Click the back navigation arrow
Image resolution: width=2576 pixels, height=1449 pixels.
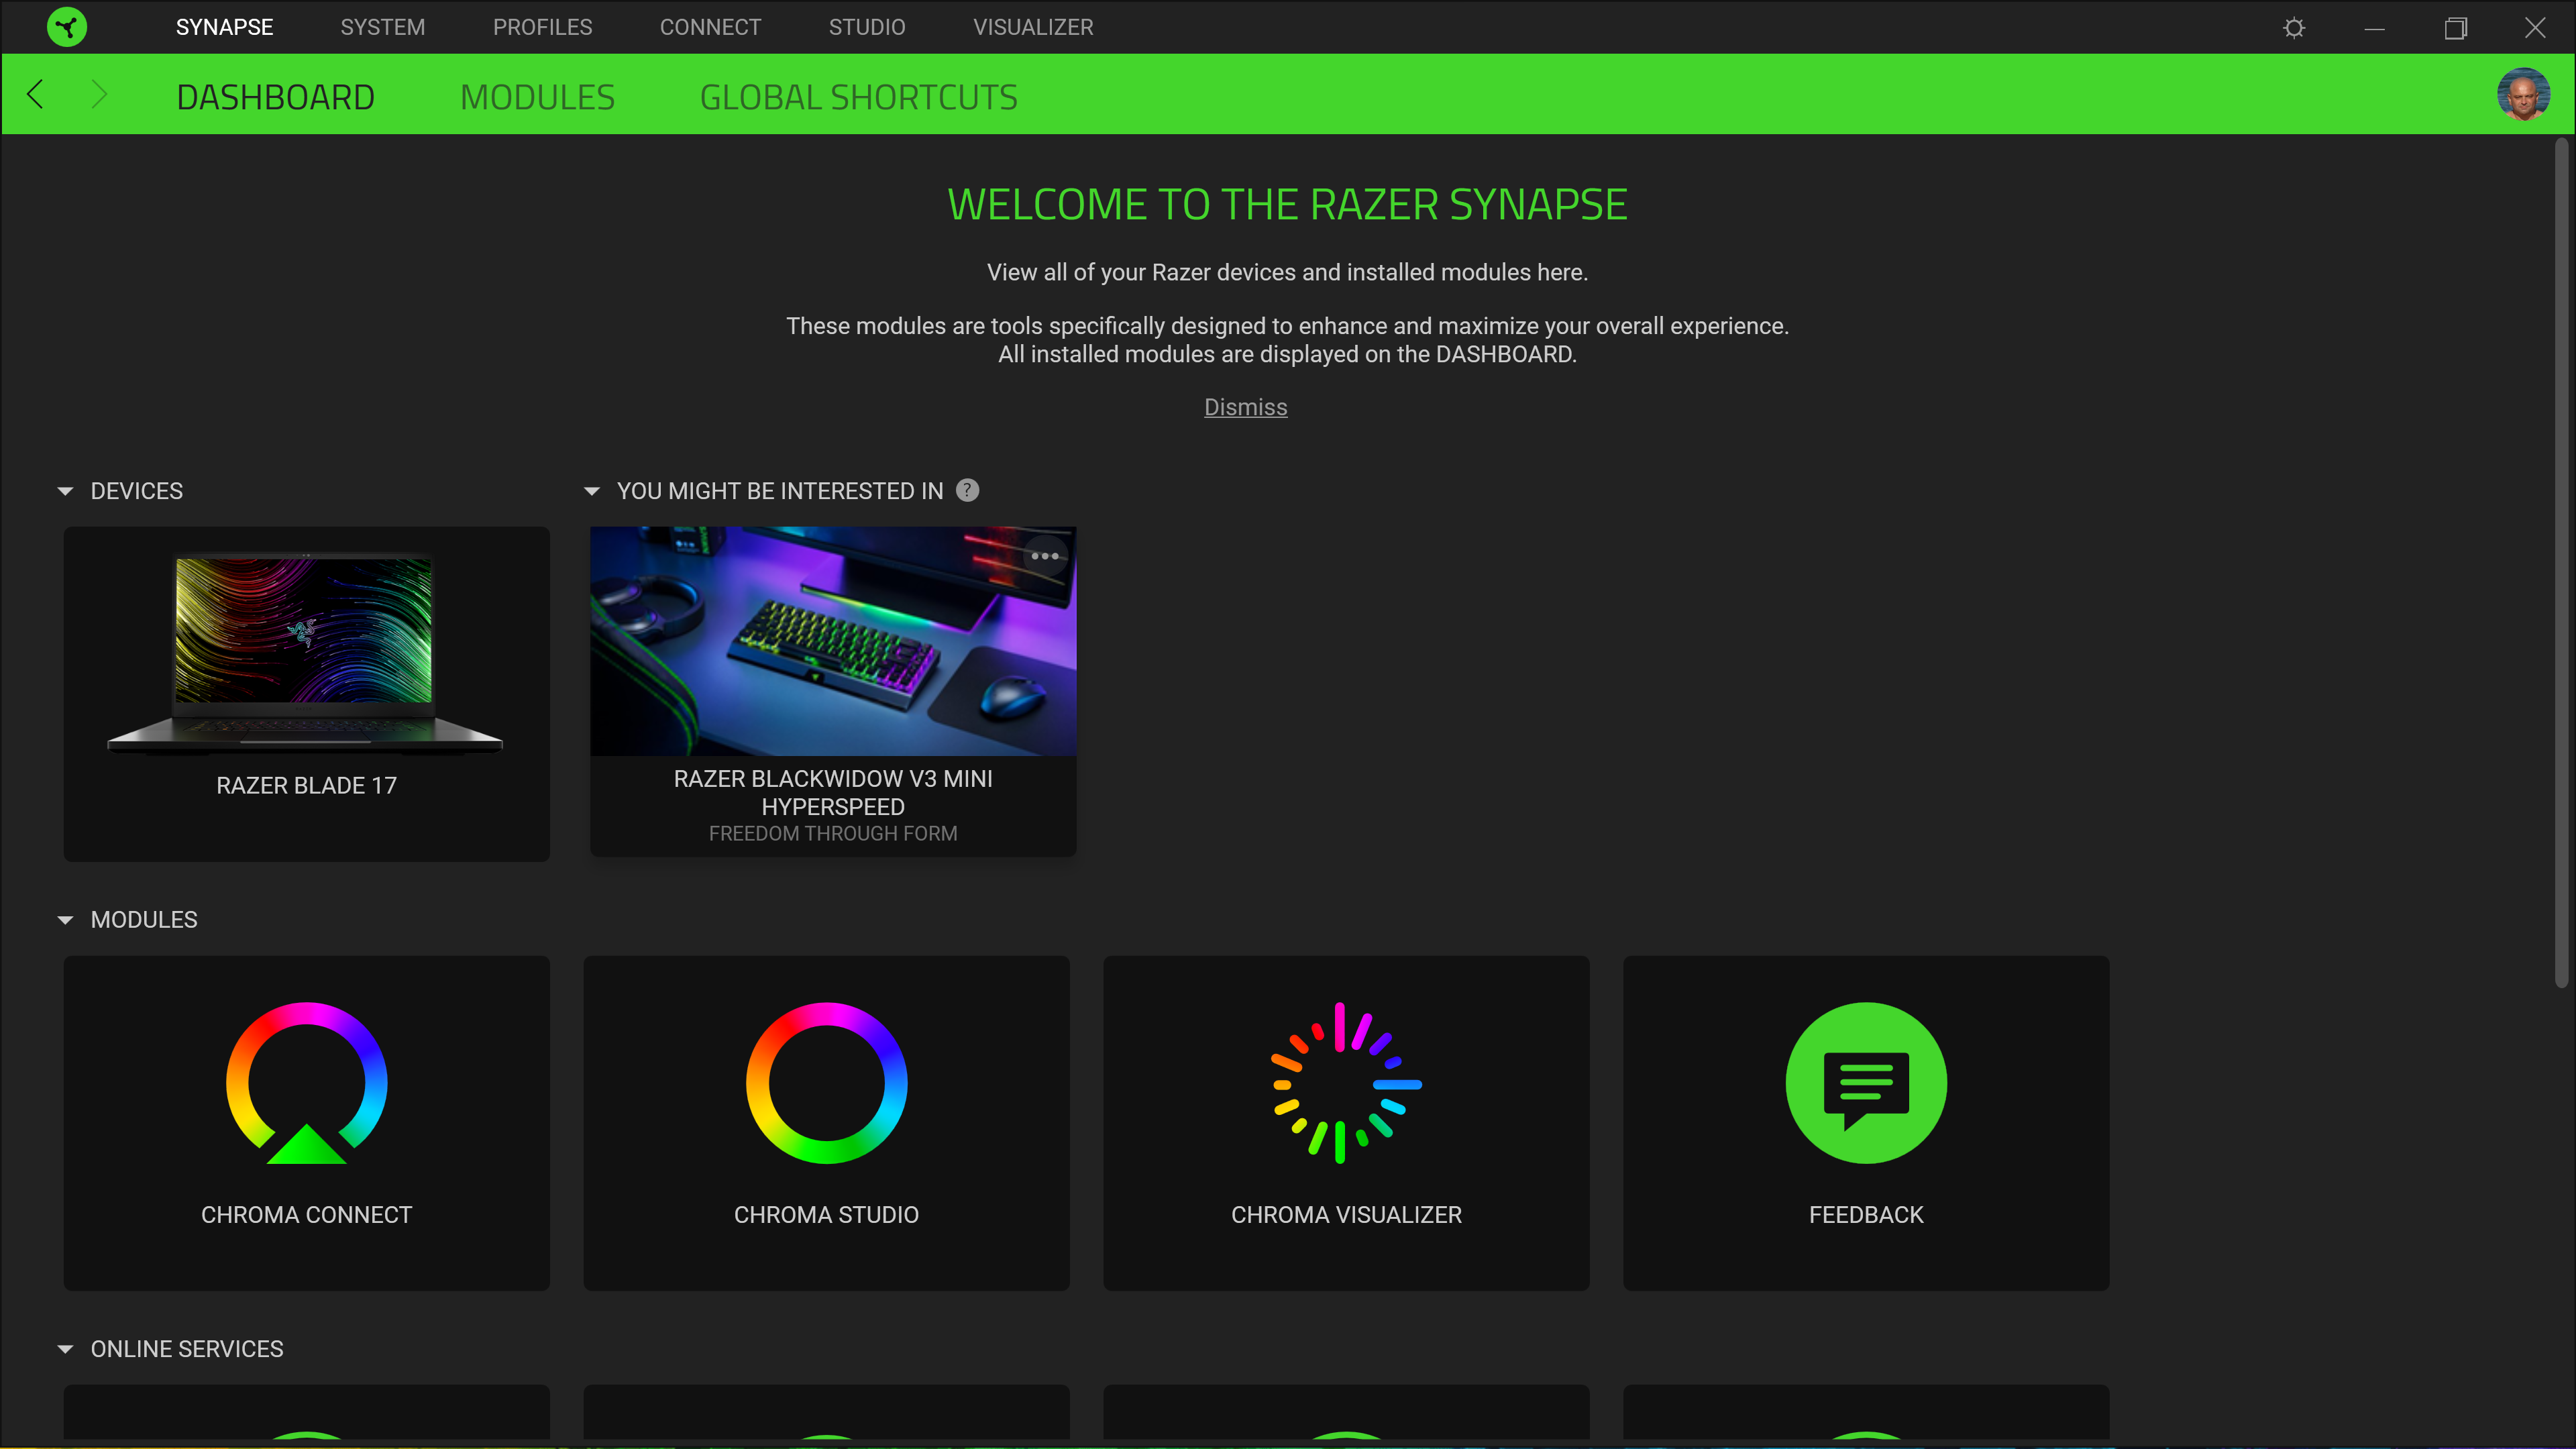[36, 94]
